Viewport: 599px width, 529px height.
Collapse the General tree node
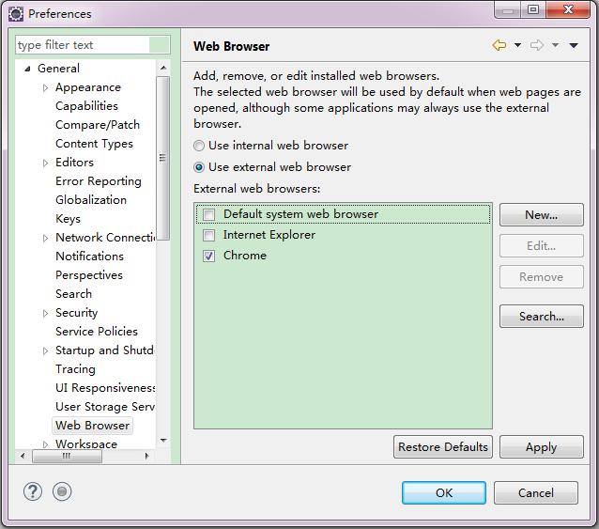point(27,69)
